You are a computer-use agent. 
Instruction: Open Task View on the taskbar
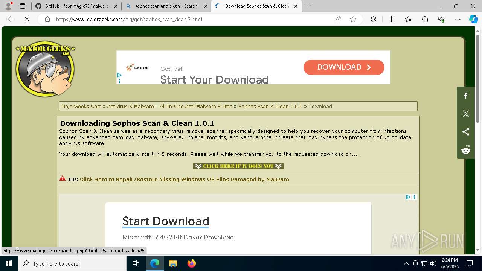[136, 263]
